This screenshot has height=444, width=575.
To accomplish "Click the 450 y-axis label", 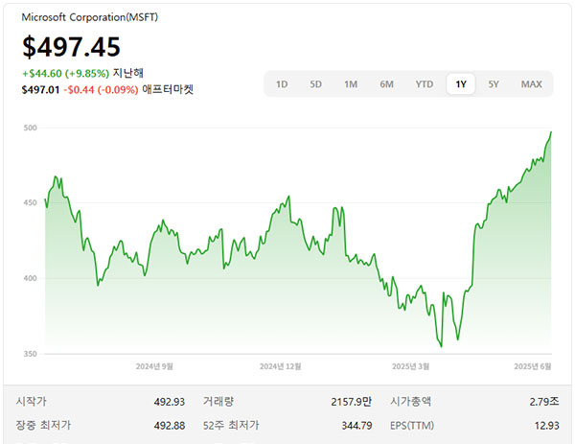I will (x=31, y=202).
